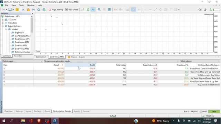
Task: Open the Journal tab
Action: click(86, 111)
